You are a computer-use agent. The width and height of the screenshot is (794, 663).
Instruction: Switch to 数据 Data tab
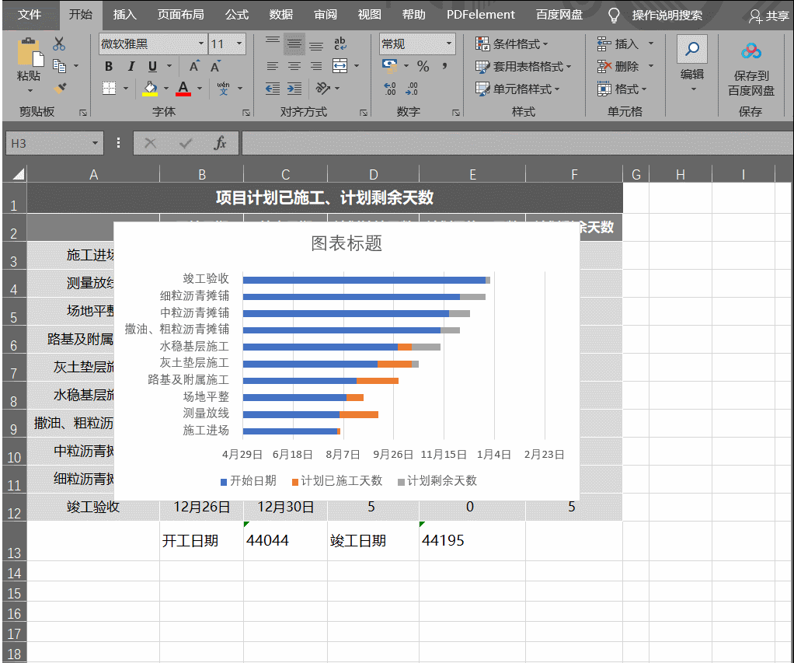point(281,15)
